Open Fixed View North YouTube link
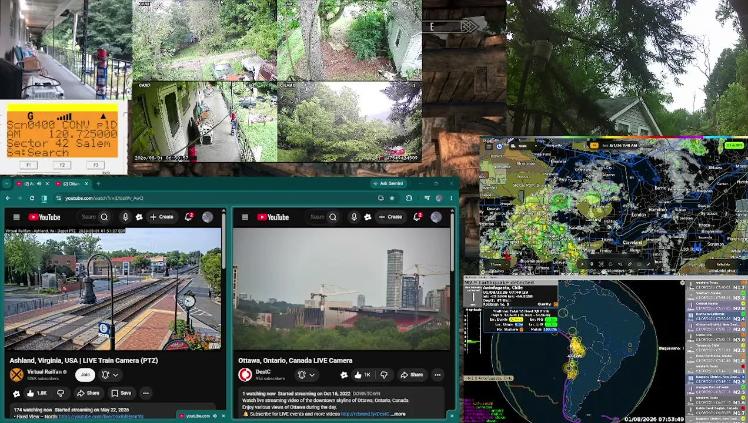This screenshot has height=423, width=748. (x=101, y=417)
